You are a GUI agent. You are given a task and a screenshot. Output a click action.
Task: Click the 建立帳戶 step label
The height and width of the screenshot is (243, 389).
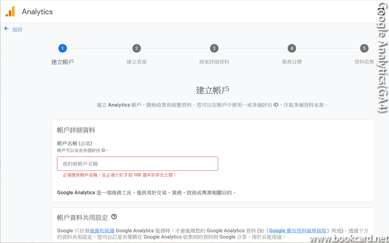(62, 62)
